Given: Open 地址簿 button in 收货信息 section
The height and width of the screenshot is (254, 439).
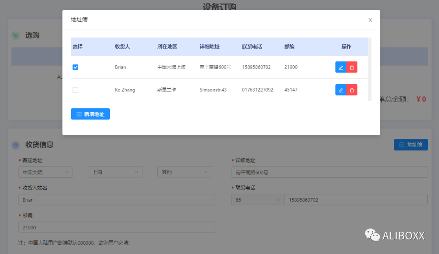Looking at the screenshot, I should click(x=411, y=145).
